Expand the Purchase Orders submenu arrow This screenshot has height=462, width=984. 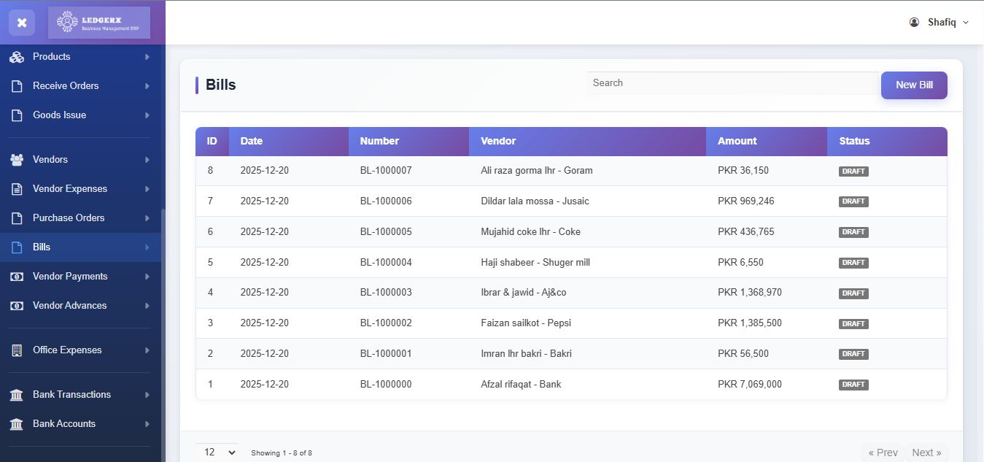point(147,218)
